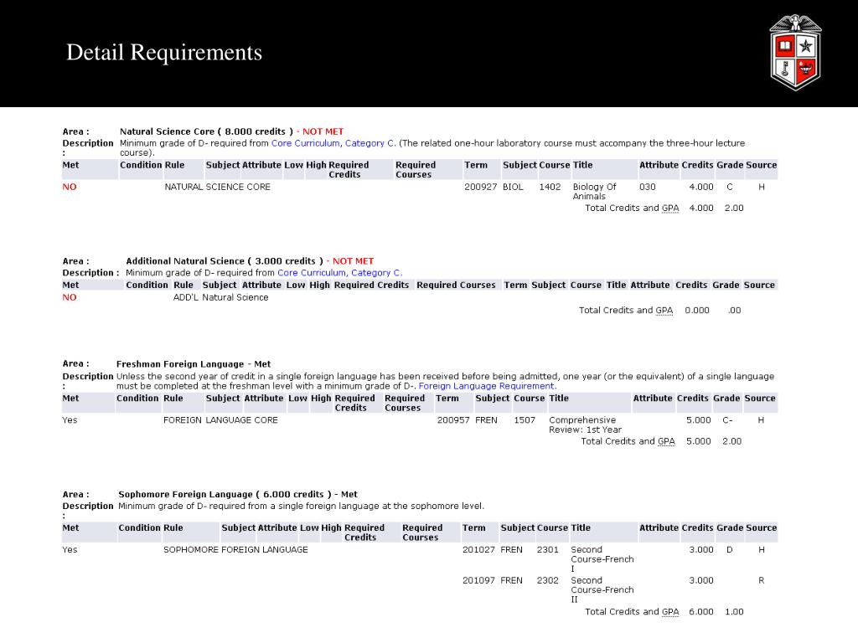Click "NOT MET" beside Additional Natural Science heading
Viewport: 858px width, 643px height.
[353, 261]
